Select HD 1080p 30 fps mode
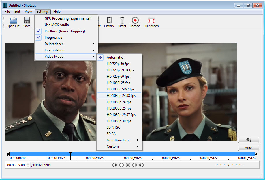265x180 pixels. pos(119,121)
